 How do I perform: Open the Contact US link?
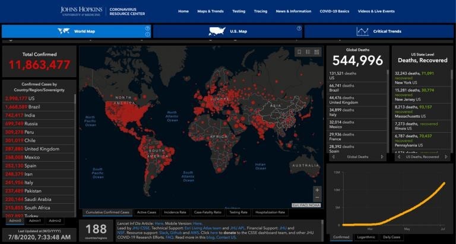[x=226, y=237]
